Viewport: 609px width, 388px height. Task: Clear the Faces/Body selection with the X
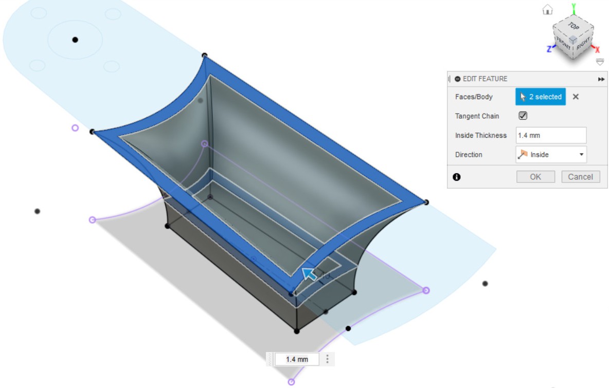click(576, 97)
